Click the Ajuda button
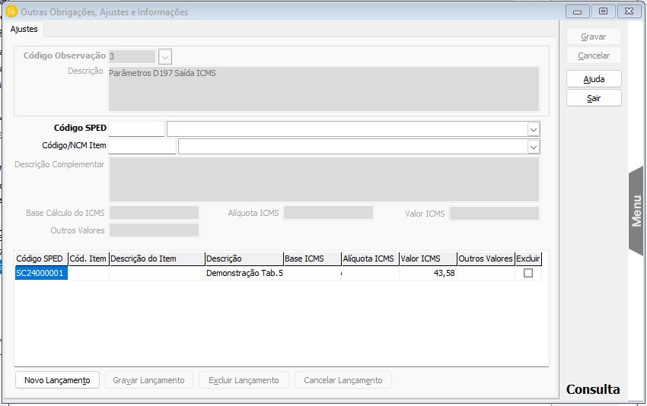647x406 pixels. coord(594,79)
